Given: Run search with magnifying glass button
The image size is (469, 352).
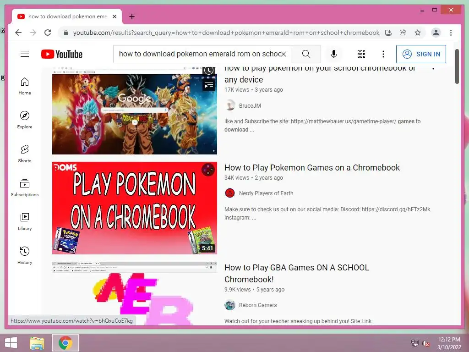Looking at the screenshot, I should (x=306, y=54).
